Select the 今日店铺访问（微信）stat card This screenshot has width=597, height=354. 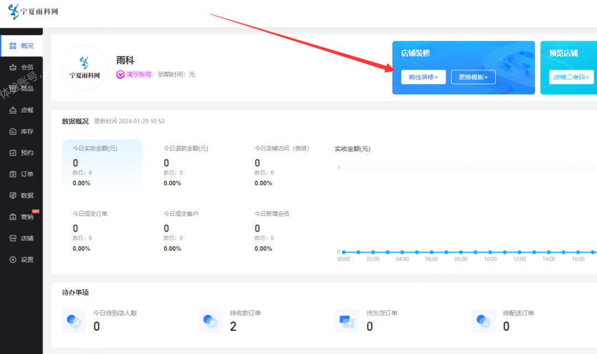[284, 164]
